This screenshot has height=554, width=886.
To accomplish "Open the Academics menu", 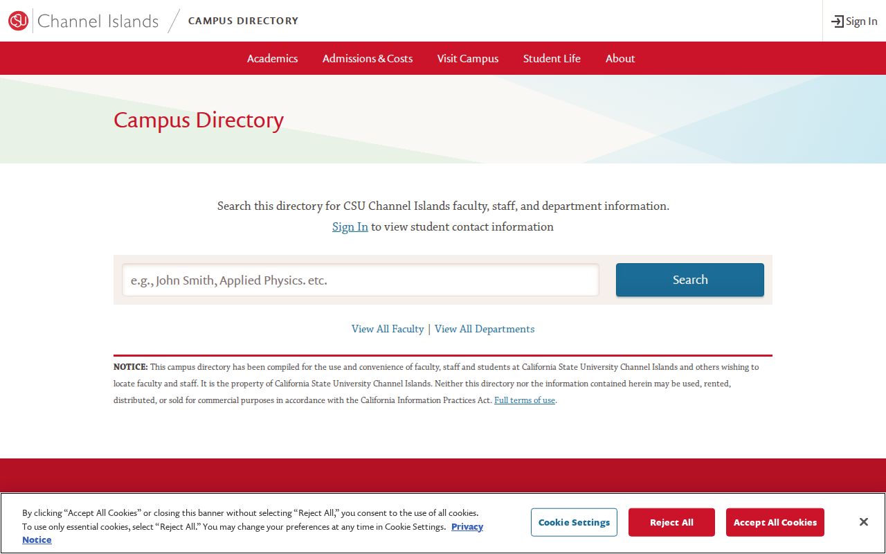I will point(273,58).
